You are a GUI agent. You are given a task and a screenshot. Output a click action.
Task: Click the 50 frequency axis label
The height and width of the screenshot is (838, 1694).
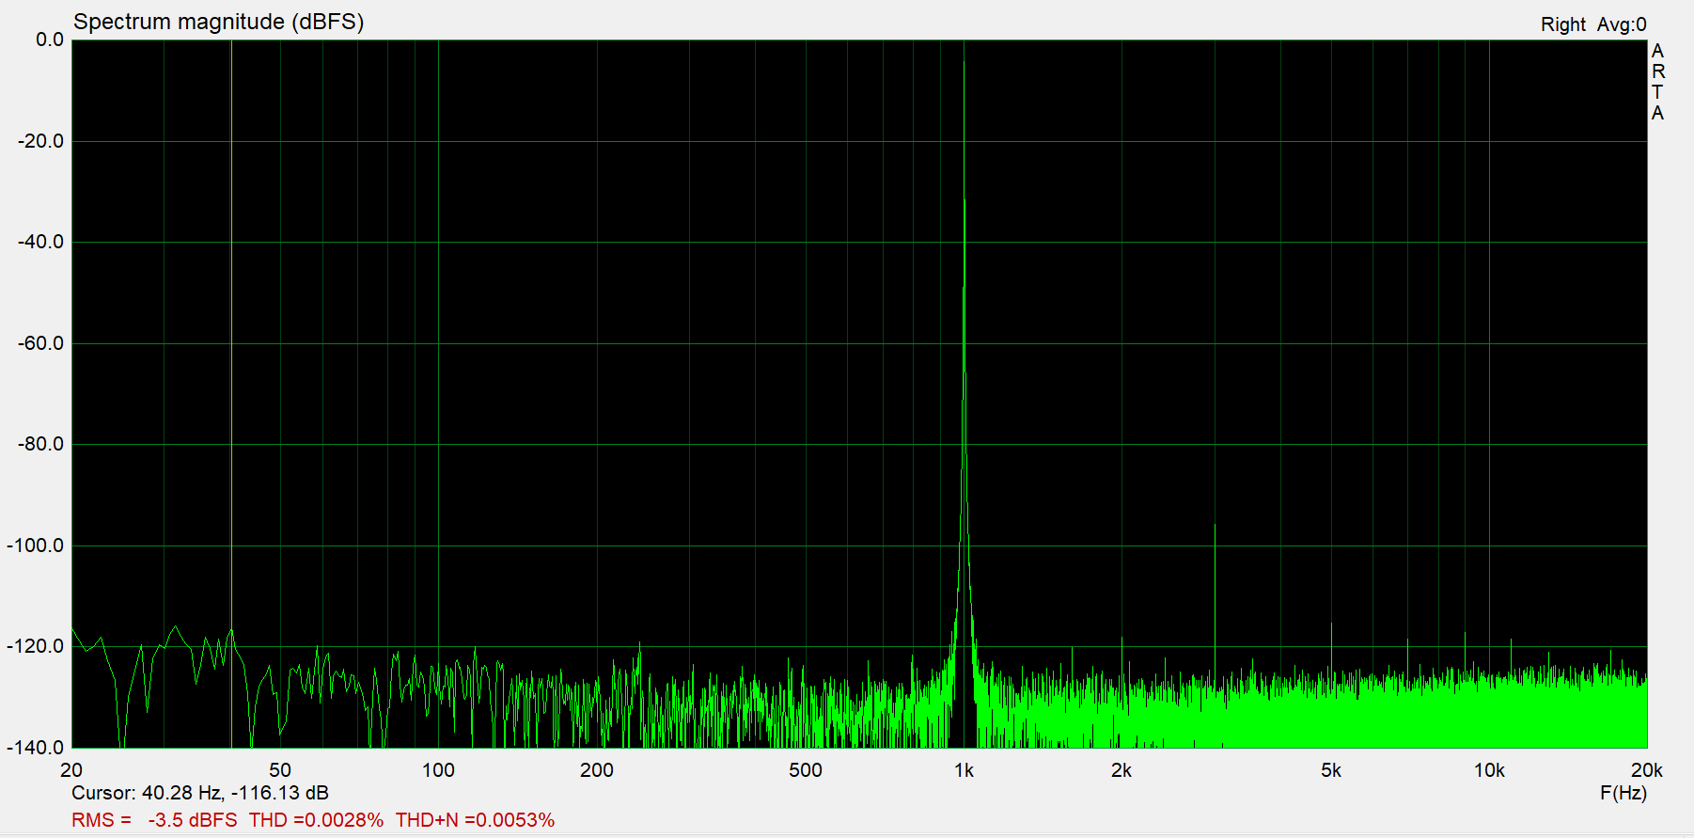[280, 770]
